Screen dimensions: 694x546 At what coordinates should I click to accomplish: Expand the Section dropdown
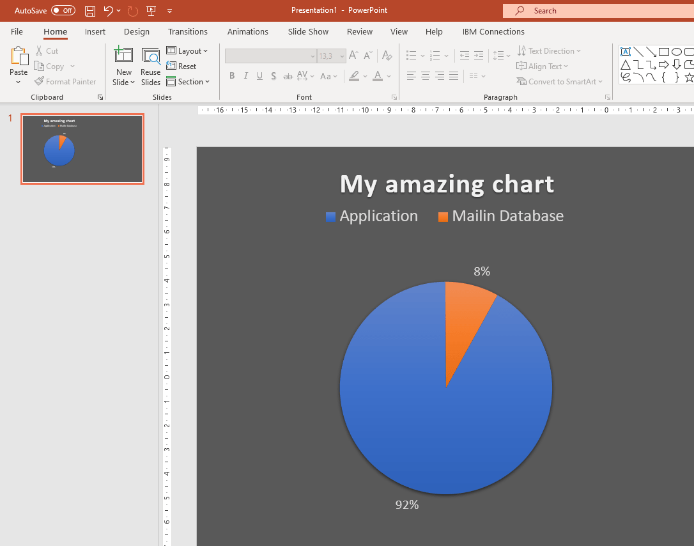click(x=189, y=82)
